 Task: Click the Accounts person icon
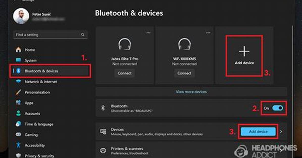(18, 113)
